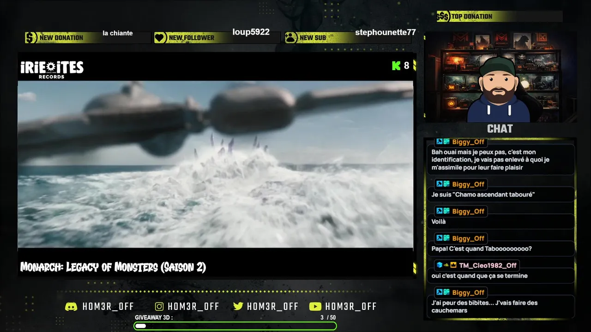
Task: Click the giveaway counter "3 / 50"
Action: coord(328,318)
